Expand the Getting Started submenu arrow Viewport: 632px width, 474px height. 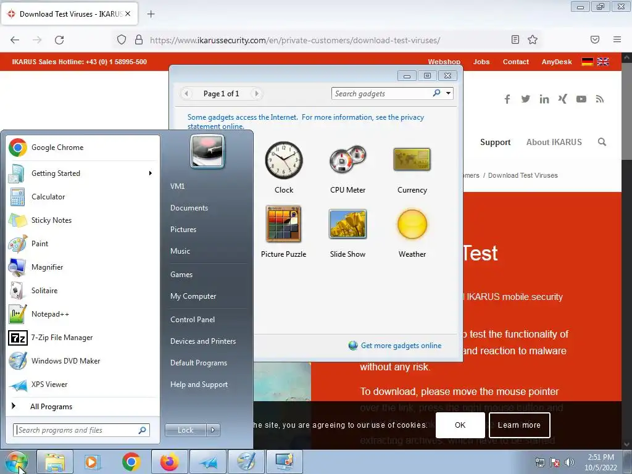click(151, 173)
